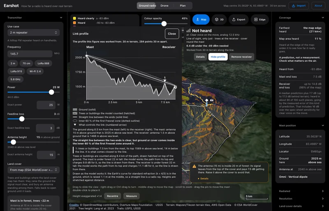
Task: Select the LoRa 868 preset
Action: pyautogui.click(x=44, y=63)
